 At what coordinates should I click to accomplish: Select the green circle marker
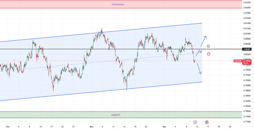(208, 46)
